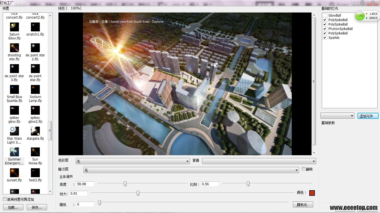Select the Saturn Glow.lfp preset thumbnail
This screenshot has width=380, height=213.
(14, 27)
